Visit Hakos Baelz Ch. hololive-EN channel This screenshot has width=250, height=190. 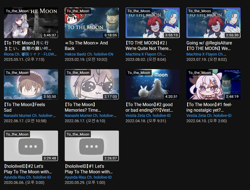(89, 54)
